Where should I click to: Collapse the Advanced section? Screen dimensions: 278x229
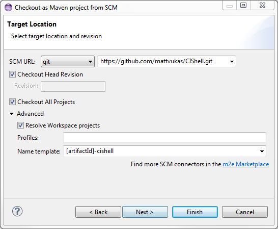coord(12,114)
